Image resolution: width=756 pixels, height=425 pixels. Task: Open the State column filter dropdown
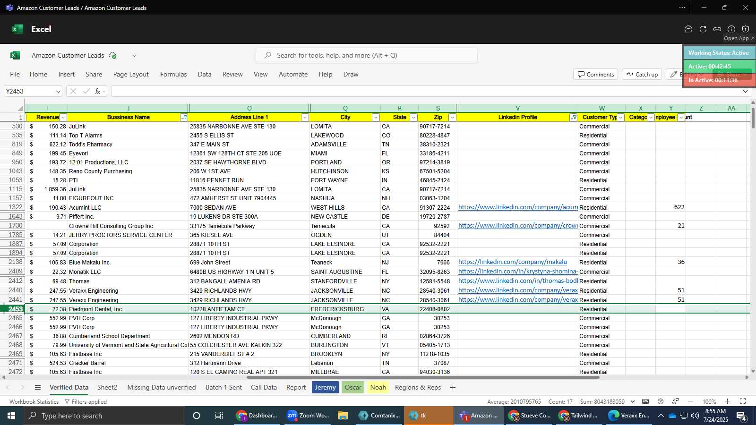click(413, 118)
